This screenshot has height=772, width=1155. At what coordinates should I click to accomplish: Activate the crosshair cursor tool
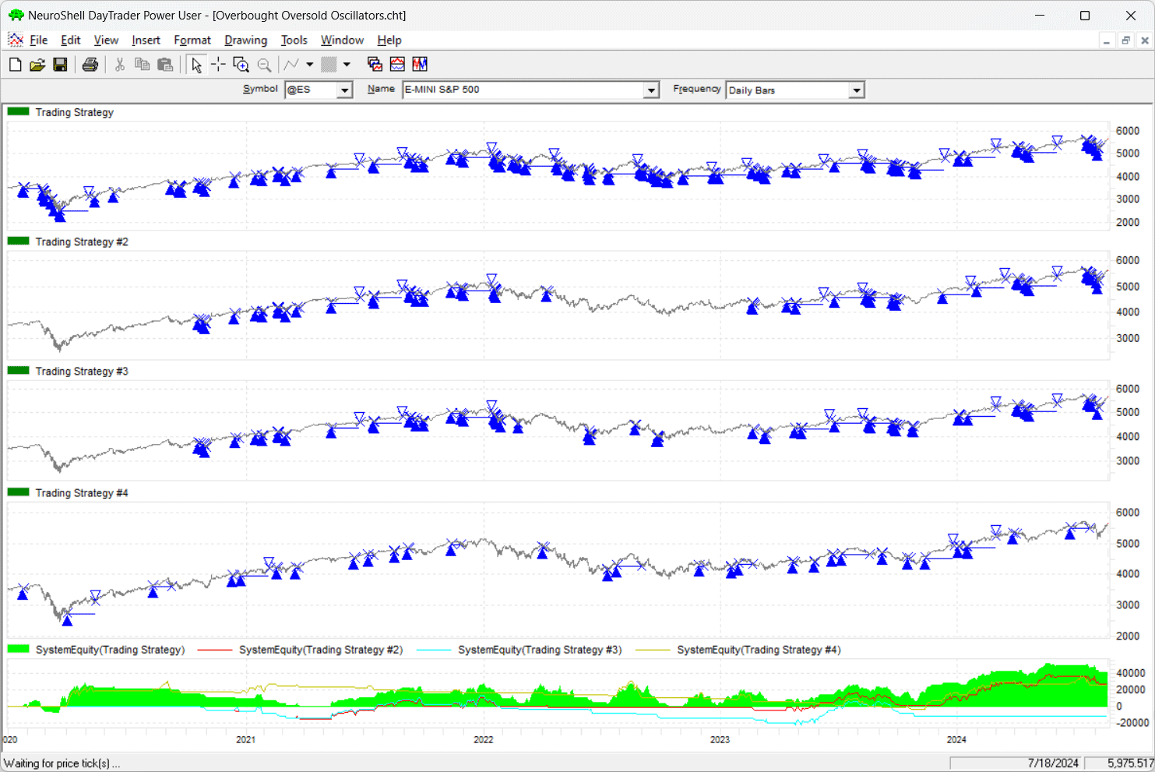click(x=219, y=65)
